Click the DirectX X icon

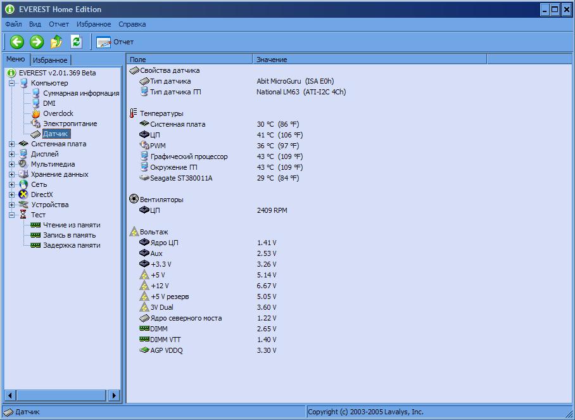pos(23,194)
